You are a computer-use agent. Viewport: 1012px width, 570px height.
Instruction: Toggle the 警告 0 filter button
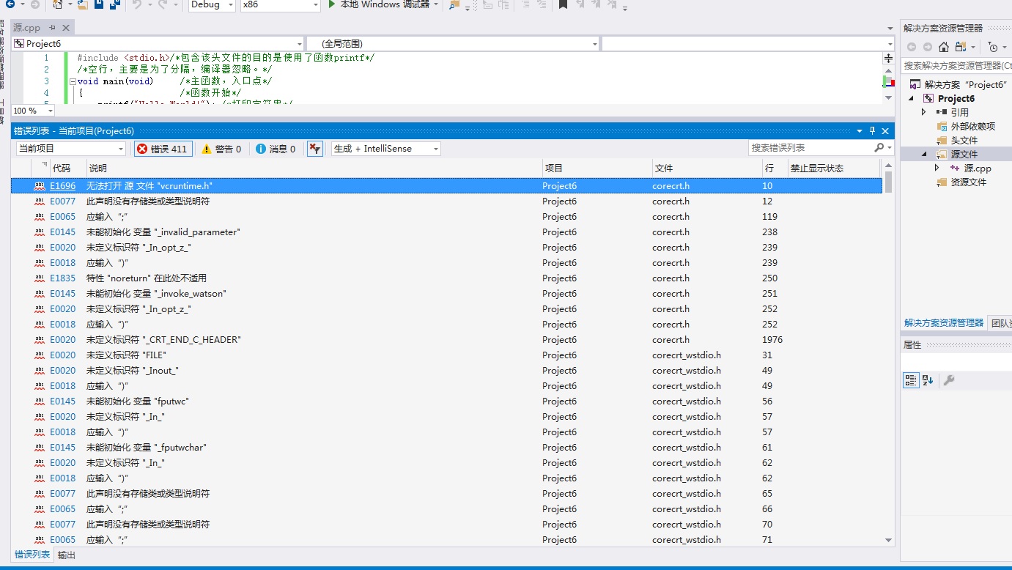coord(221,149)
